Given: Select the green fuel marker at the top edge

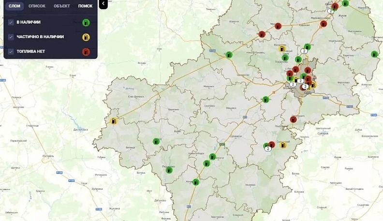Looking at the screenshot, I should pos(345,3).
